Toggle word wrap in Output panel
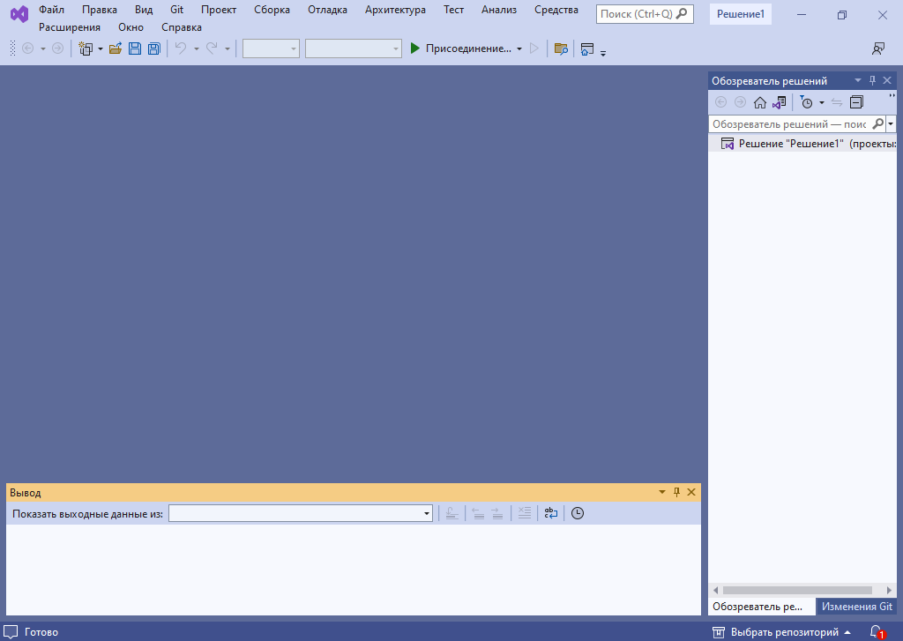Screen dimensions: 903x641 point(550,513)
